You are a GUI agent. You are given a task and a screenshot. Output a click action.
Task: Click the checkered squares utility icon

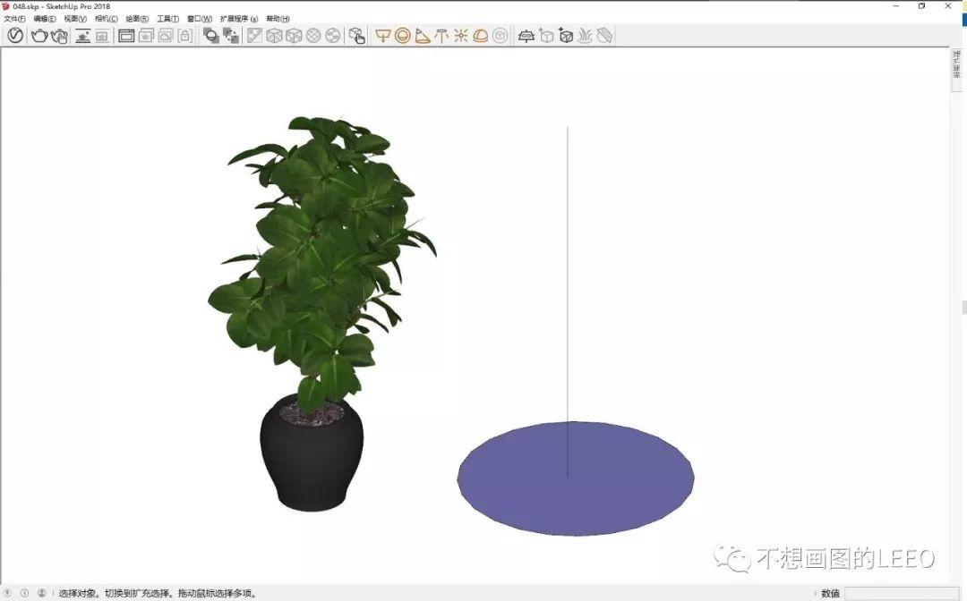pyautogui.click(x=231, y=36)
